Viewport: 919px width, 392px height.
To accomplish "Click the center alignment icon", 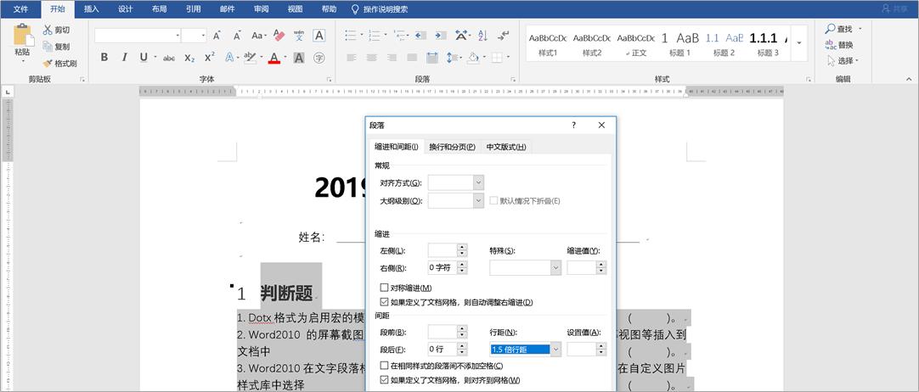I will click(371, 58).
